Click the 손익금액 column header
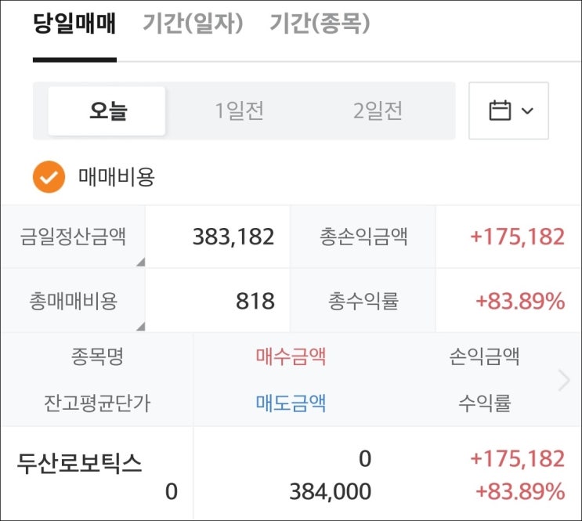Viewport: 582px width, 521px height. coord(484,357)
